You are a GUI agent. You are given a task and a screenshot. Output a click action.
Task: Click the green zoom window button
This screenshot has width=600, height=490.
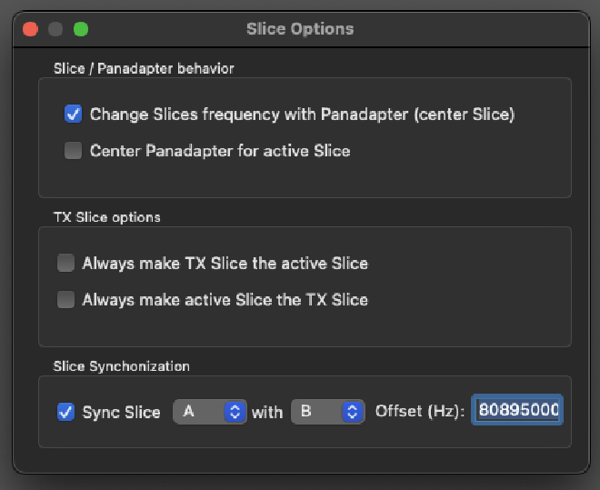click(x=81, y=29)
